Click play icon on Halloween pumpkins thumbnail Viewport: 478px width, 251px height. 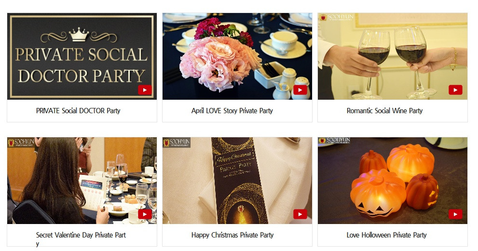click(455, 214)
